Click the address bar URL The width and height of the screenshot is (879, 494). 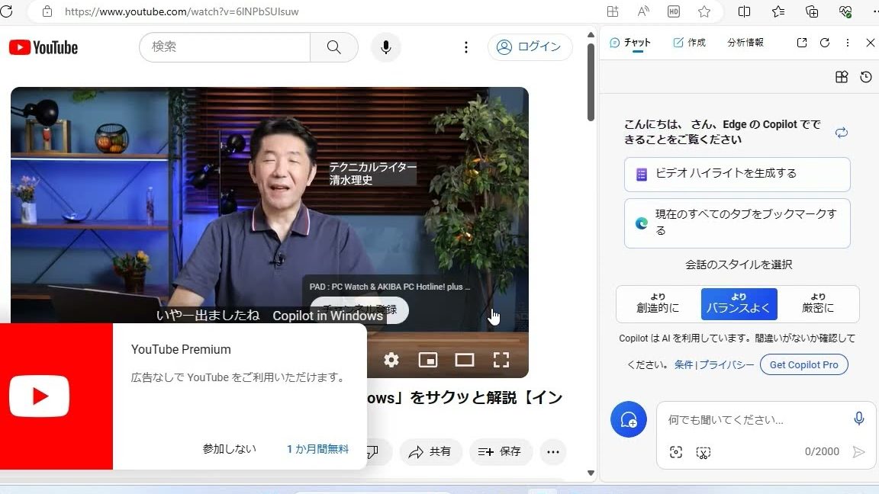(x=182, y=11)
